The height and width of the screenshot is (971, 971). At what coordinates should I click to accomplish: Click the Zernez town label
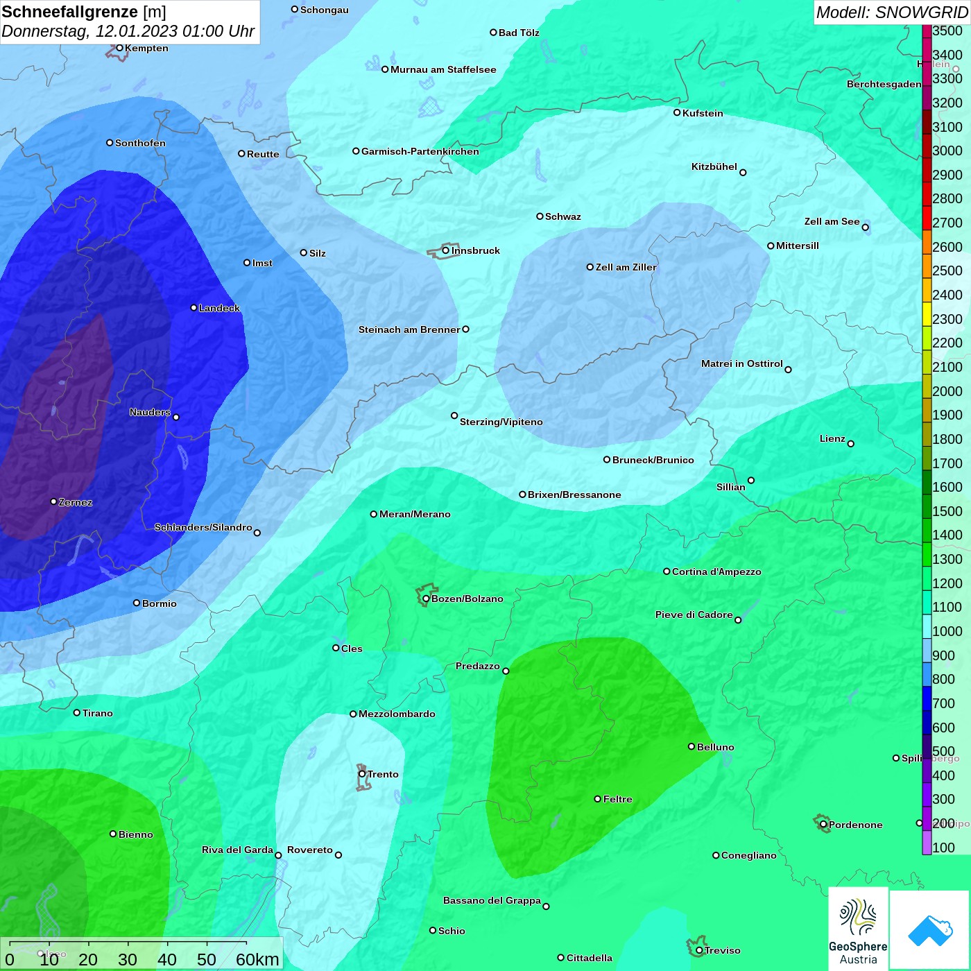[76, 502]
